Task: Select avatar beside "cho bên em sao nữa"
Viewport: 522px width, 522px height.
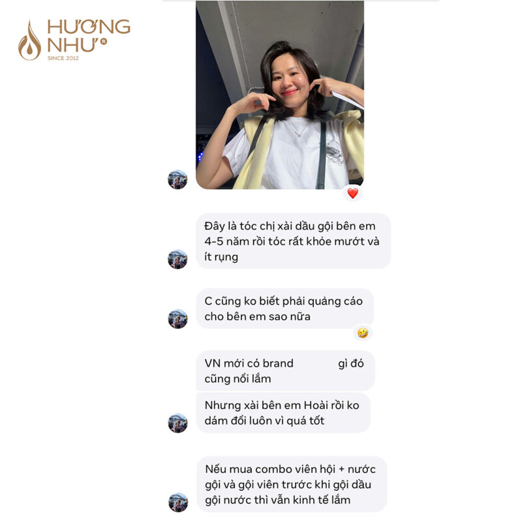Action: click(x=177, y=319)
